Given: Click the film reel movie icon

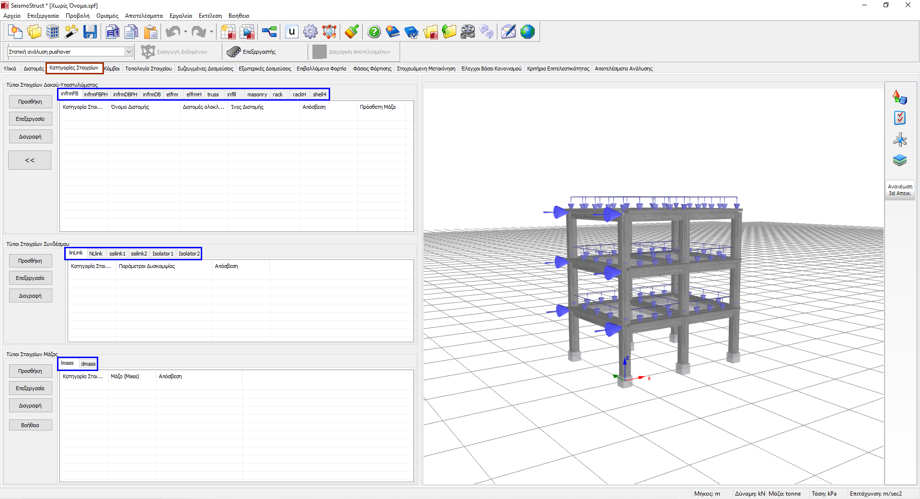Looking at the screenshot, I should (468, 32).
